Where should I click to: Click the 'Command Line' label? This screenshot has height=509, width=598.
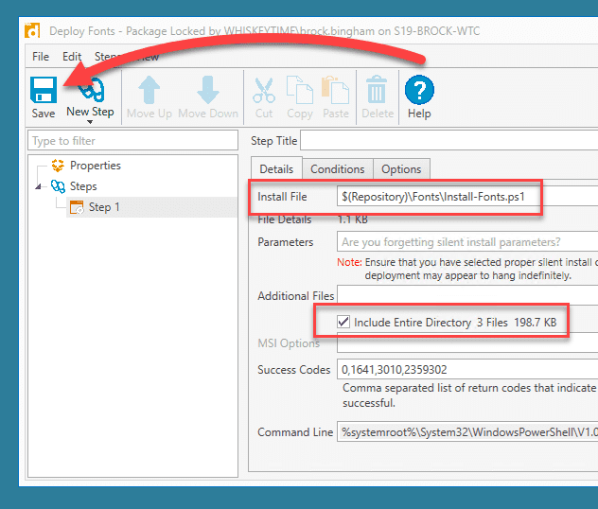295,432
